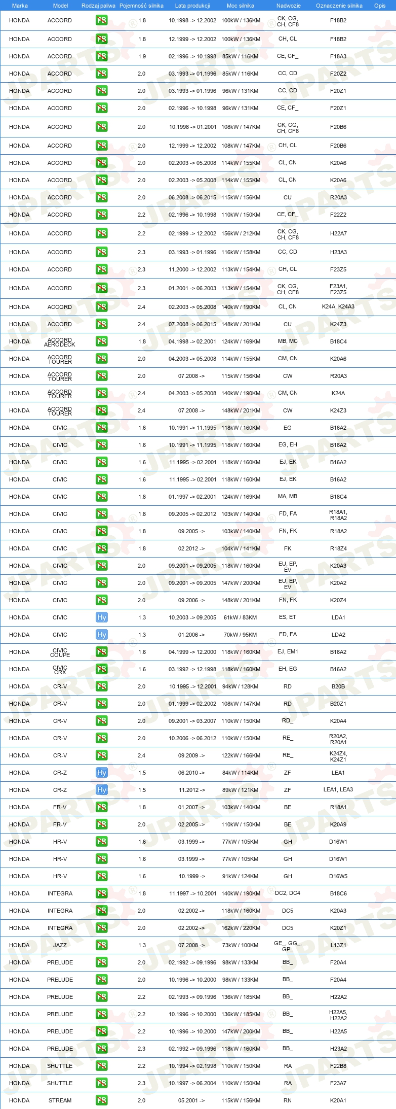396x1109 pixels.
Task: Click the production dates 10.1997 -> 06.2004
Action: tap(192, 1083)
